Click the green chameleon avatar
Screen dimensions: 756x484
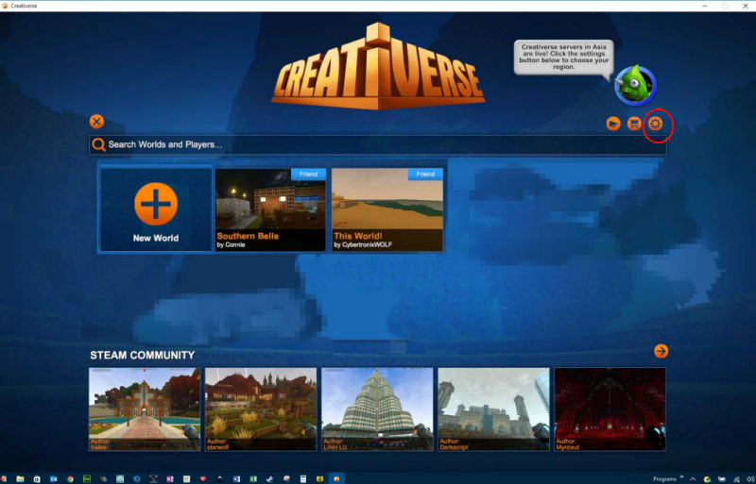pos(635,85)
